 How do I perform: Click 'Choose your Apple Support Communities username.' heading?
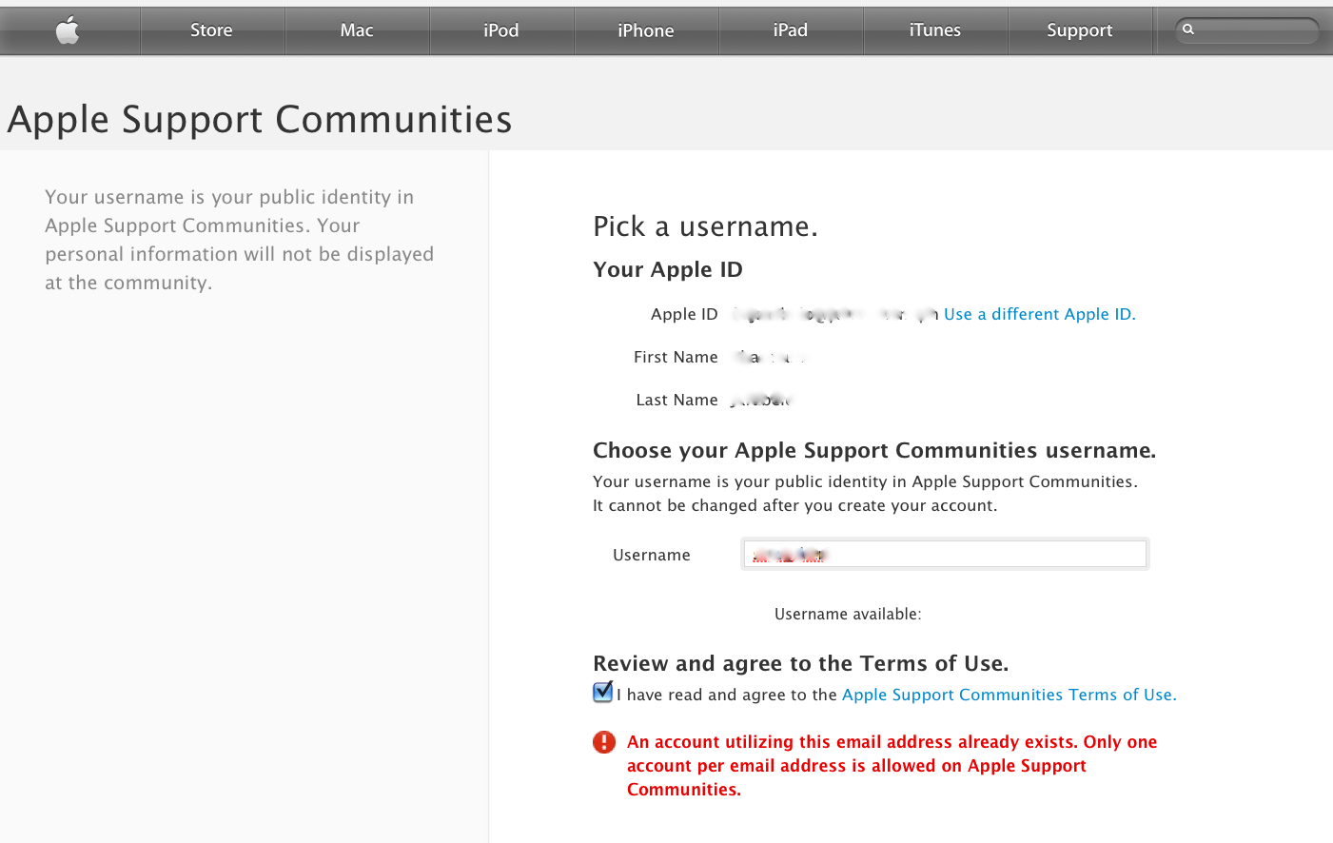pos(874,450)
